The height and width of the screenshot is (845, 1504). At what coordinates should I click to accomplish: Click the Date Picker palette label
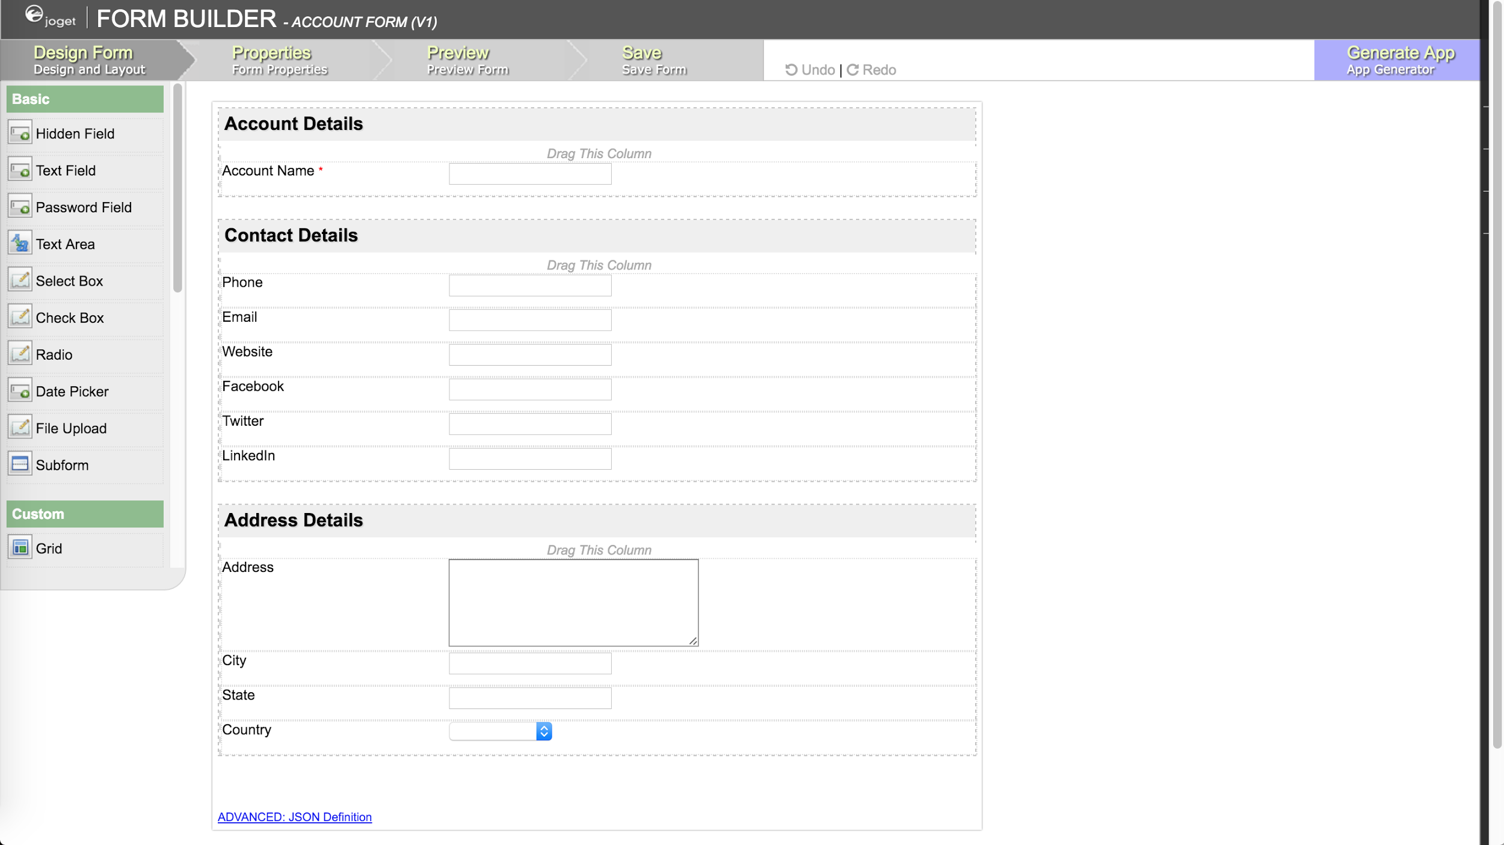pos(72,392)
